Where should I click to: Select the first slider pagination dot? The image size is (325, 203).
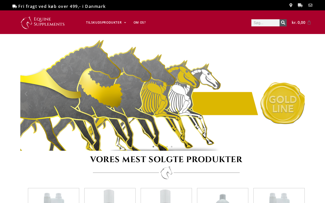[x=153, y=147]
